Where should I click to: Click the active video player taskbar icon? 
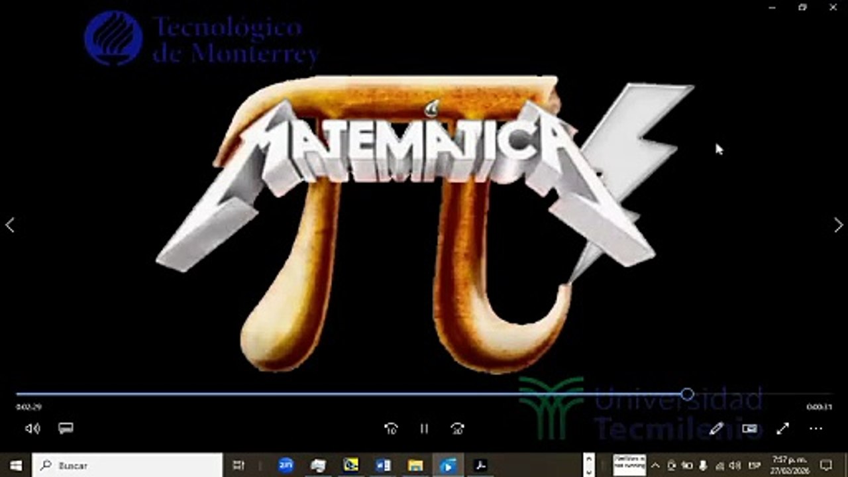(x=448, y=466)
